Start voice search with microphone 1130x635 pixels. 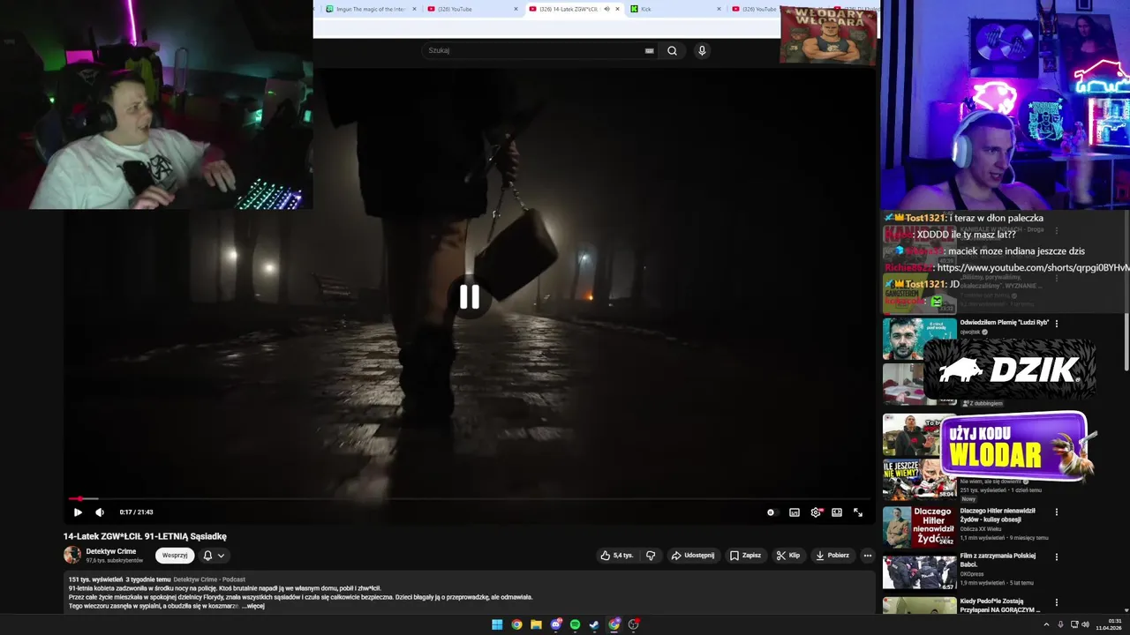(x=702, y=50)
